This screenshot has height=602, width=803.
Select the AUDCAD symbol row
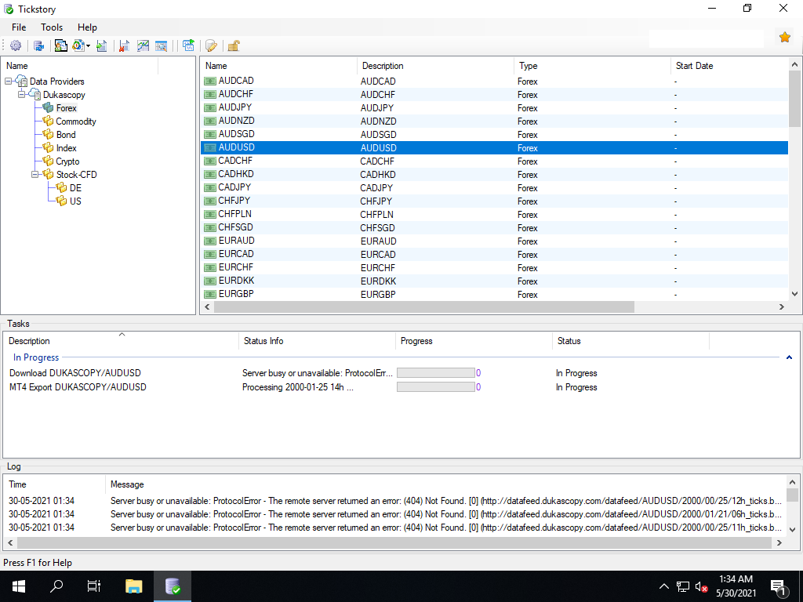point(494,81)
